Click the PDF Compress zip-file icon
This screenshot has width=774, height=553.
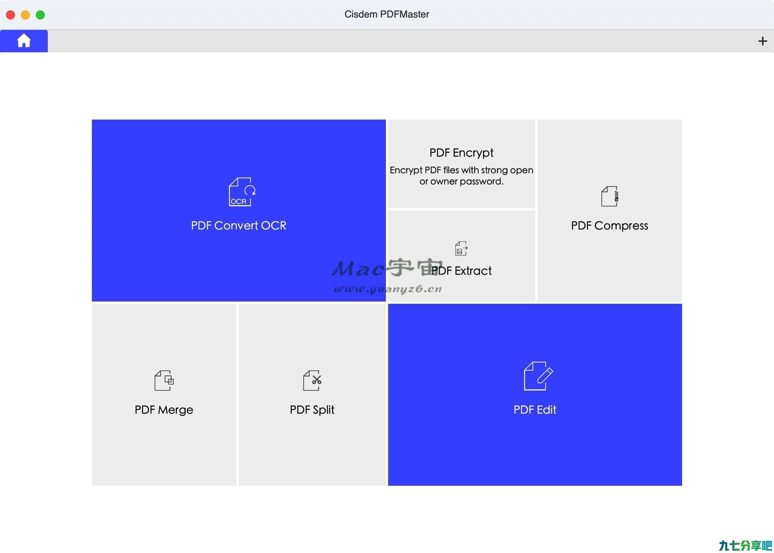click(x=610, y=196)
